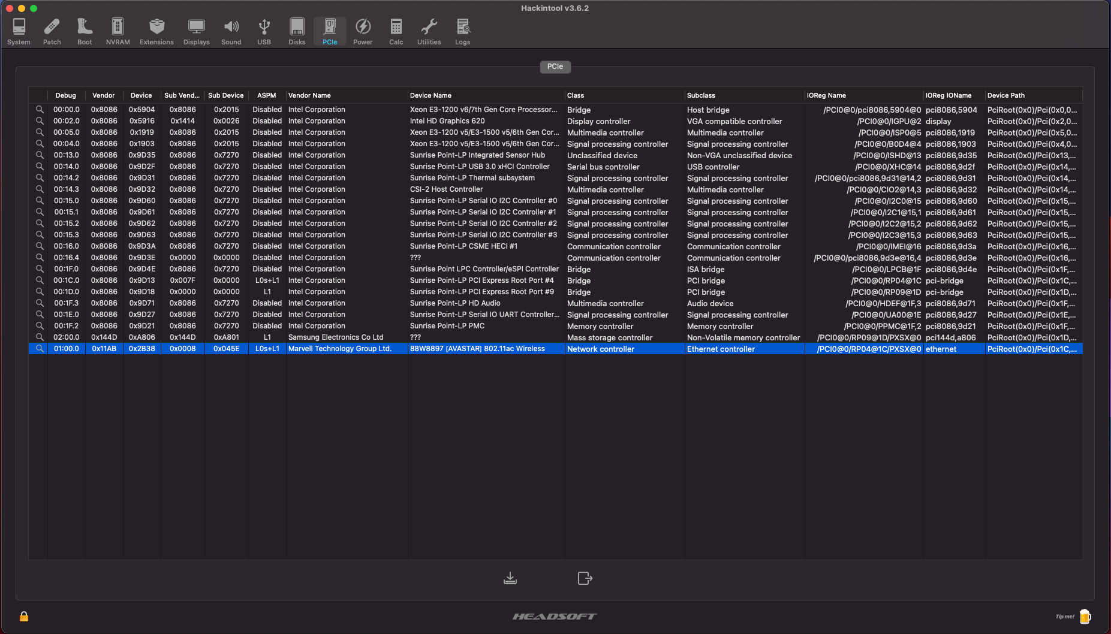Select Samsung Electronics Co Ltd row
The height and width of the screenshot is (634, 1111).
tap(555, 337)
